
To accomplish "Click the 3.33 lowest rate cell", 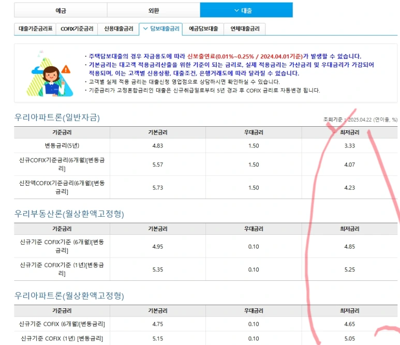I will click(349, 146).
